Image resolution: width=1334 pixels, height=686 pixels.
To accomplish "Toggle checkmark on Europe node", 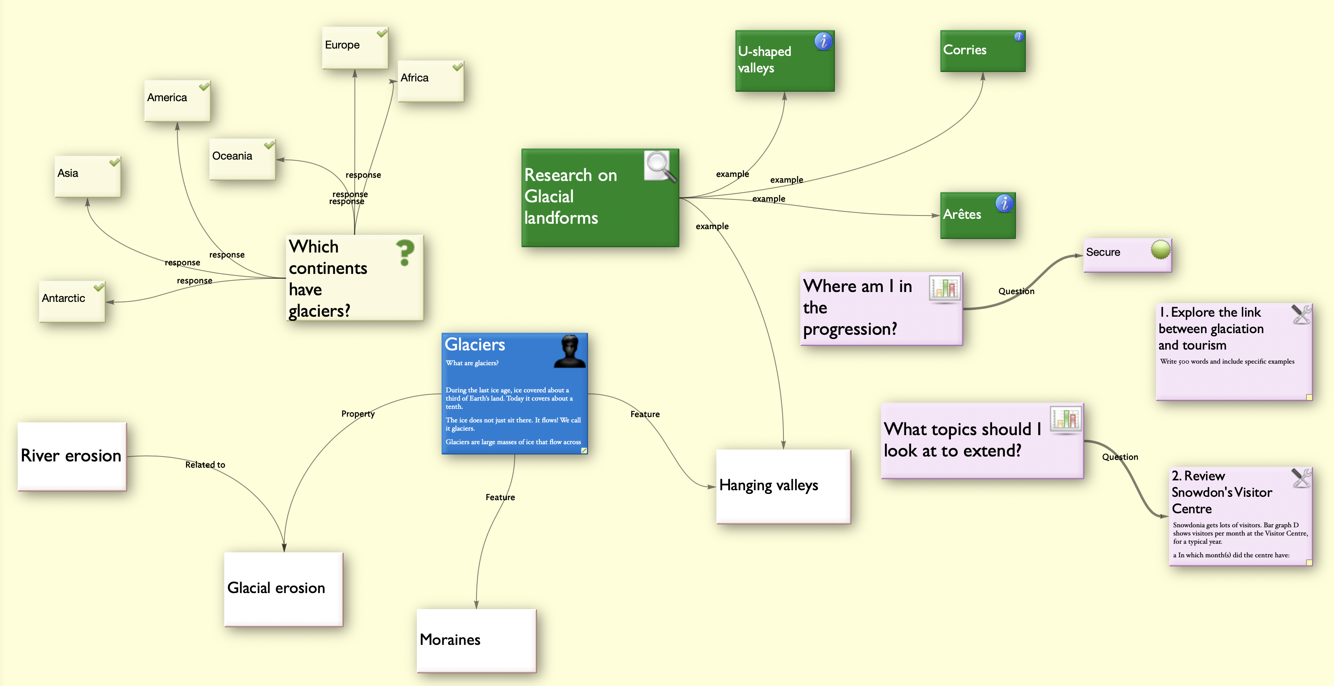I will [382, 34].
